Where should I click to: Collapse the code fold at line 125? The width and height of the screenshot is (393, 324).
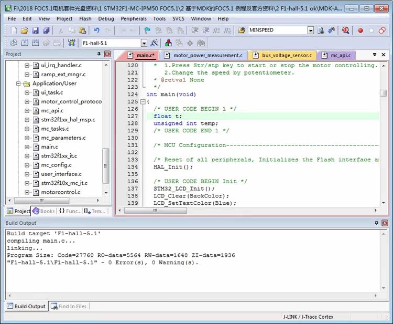pyautogui.click(x=143, y=102)
